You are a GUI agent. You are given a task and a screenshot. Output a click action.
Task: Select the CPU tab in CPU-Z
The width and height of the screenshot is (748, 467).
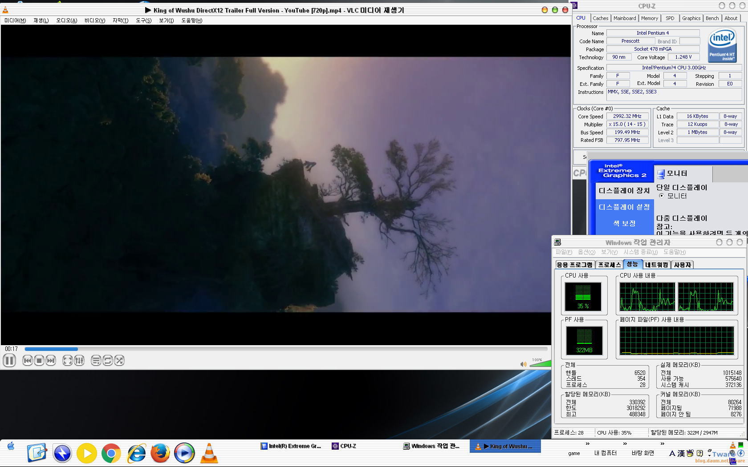(x=581, y=18)
